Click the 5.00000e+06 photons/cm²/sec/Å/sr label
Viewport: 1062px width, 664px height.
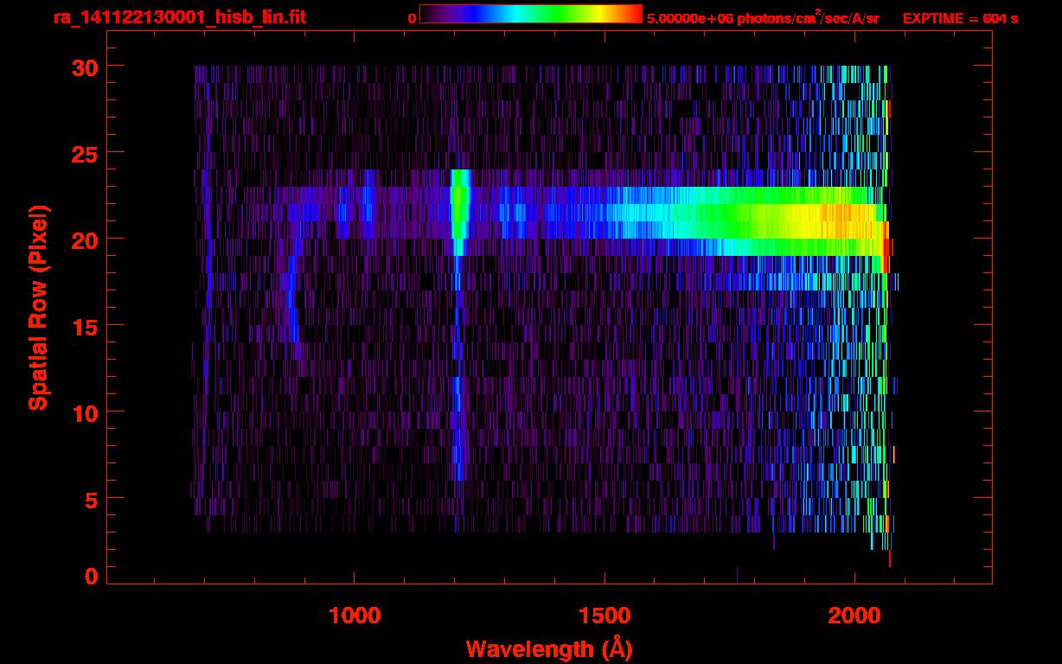(x=763, y=17)
